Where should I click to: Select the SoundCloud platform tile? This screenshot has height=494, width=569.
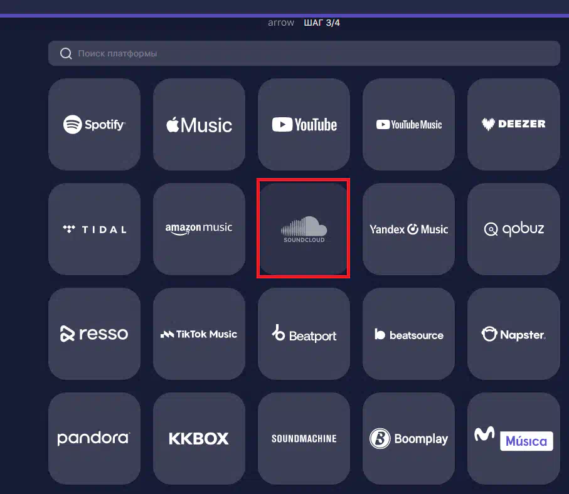pyautogui.click(x=304, y=229)
